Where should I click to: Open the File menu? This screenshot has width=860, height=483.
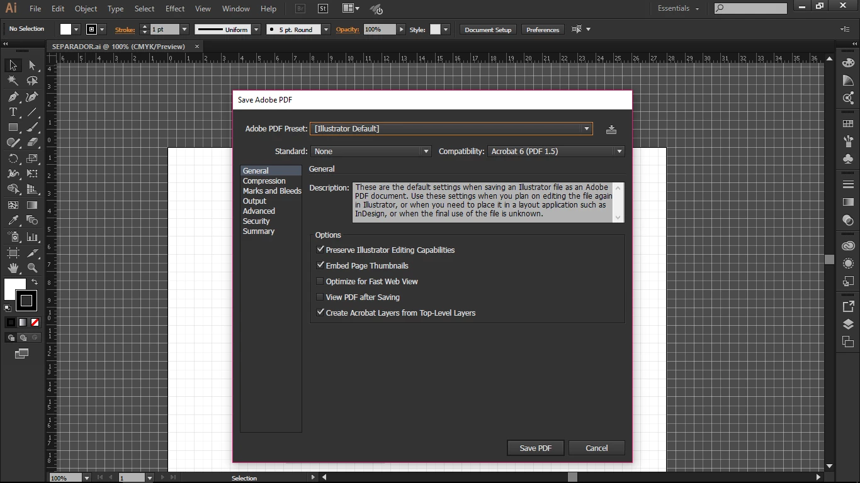point(35,9)
